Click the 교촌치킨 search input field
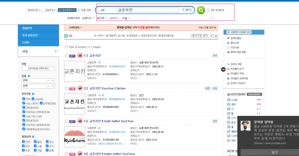The image size is (299, 156). pyautogui.click(x=148, y=10)
